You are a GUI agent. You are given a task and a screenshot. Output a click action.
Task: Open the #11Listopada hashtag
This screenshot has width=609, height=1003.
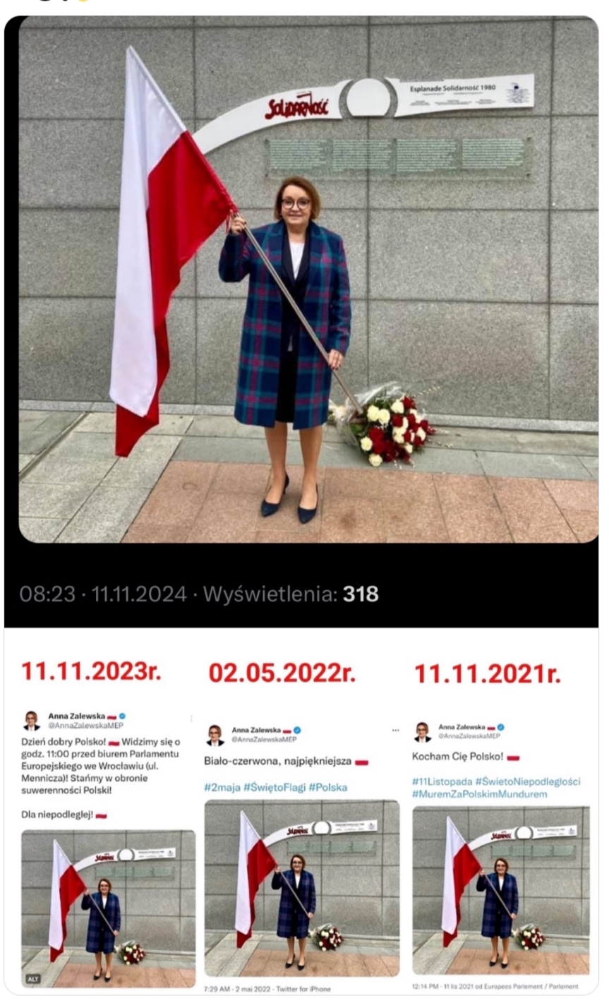pos(442,781)
